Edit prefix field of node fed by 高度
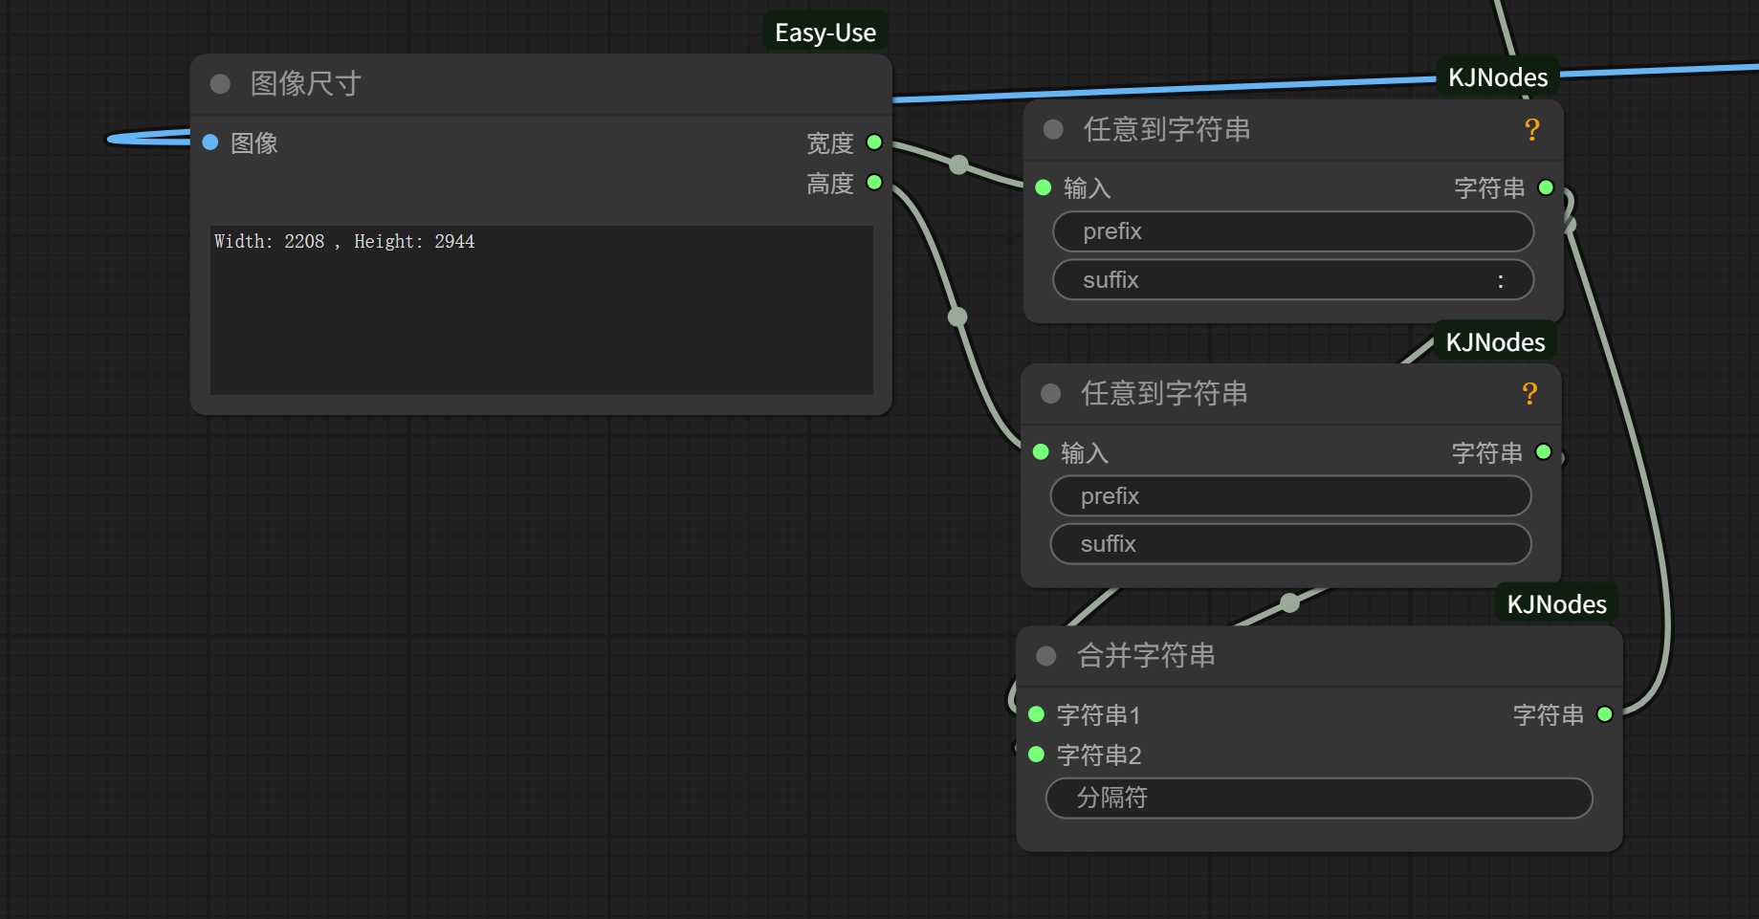 point(1290,496)
